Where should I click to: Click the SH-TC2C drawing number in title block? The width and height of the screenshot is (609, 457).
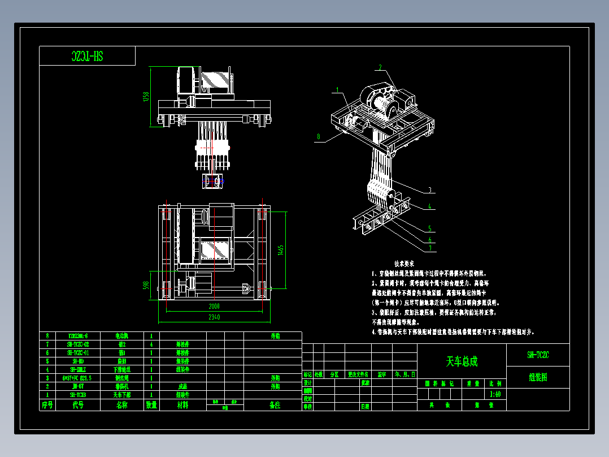[x=538, y=355]
